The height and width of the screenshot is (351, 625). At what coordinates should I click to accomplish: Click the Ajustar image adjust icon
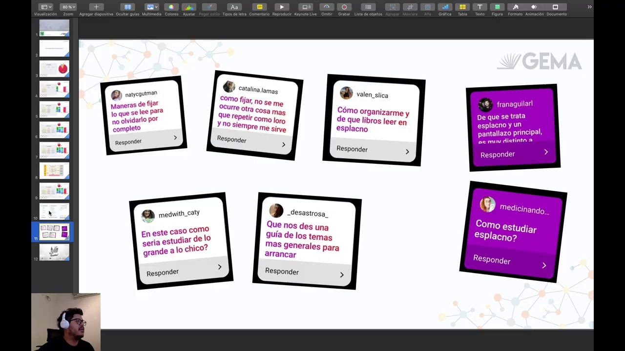click(189, 7)
